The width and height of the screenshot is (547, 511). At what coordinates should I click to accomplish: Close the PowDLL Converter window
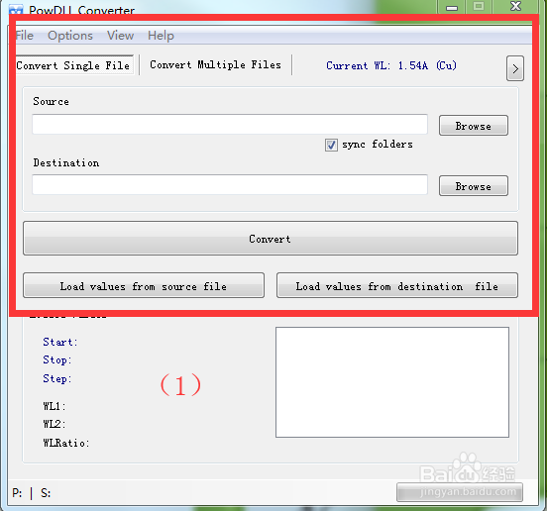click(515, 7)
